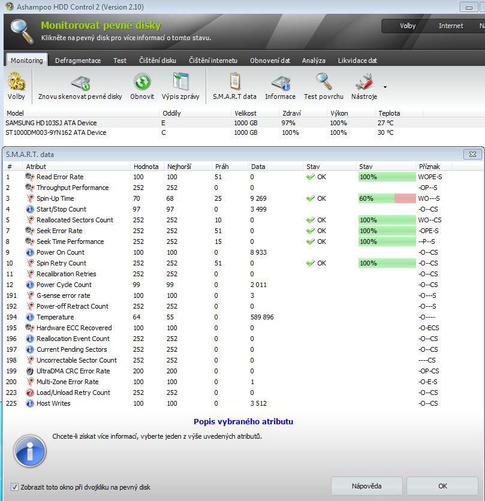Open the Čištění internetu tab
The width and height of the screenshot is (485, 501).
point(213,61)
